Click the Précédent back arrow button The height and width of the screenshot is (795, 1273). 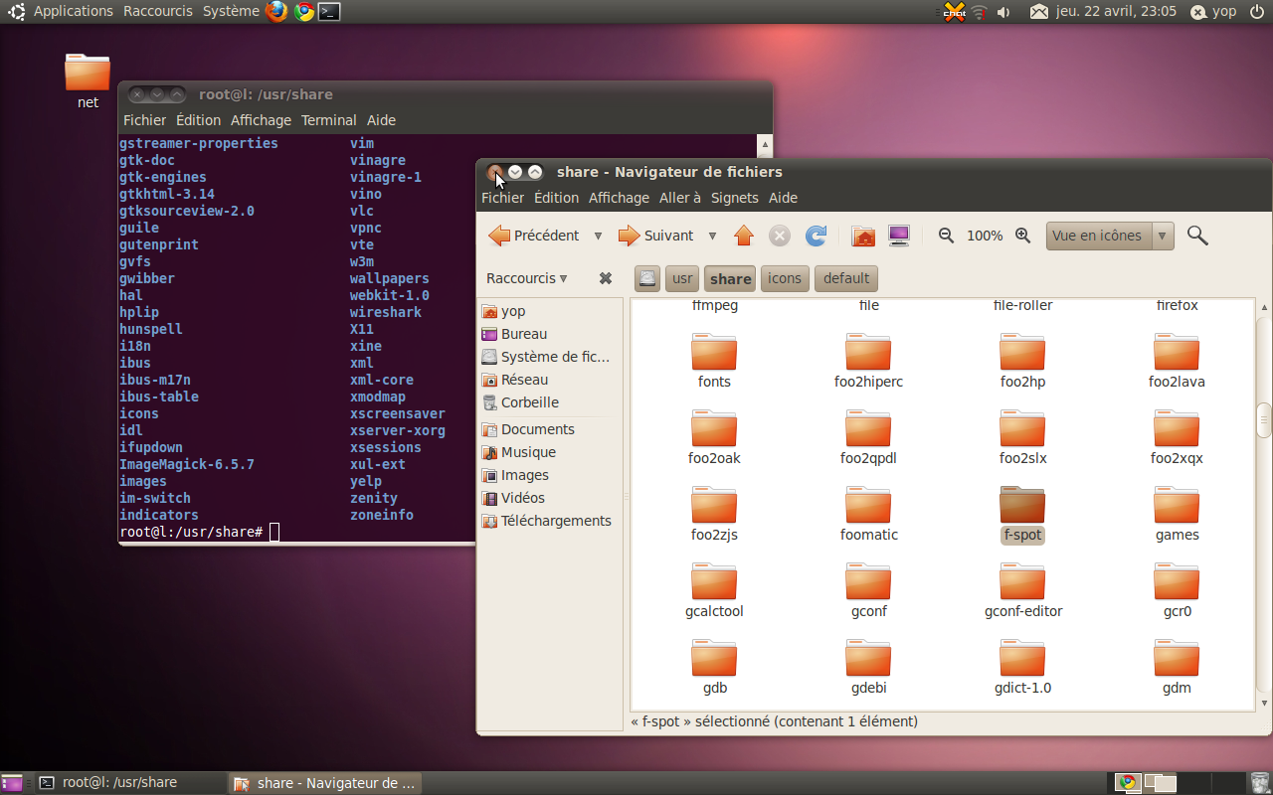[533, 236]
